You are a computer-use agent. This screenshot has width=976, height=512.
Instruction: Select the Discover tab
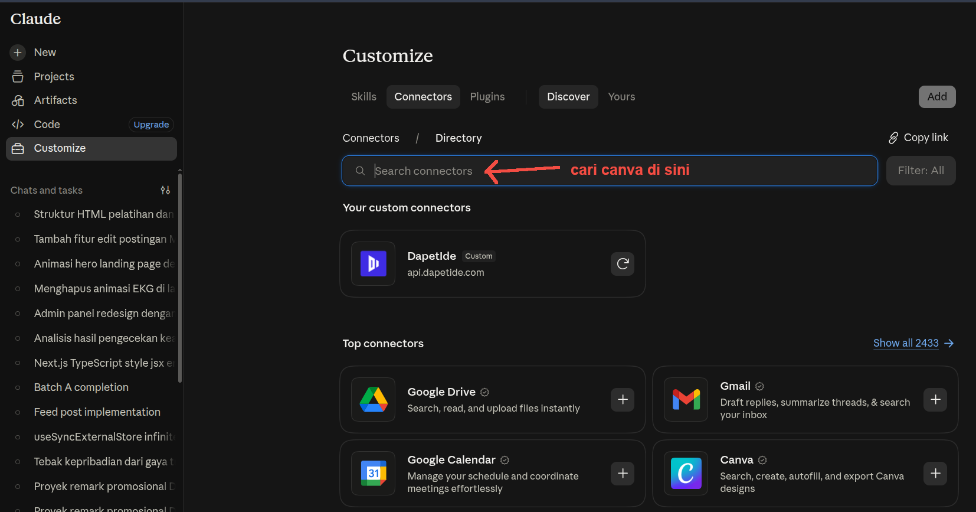coord(568,97)
